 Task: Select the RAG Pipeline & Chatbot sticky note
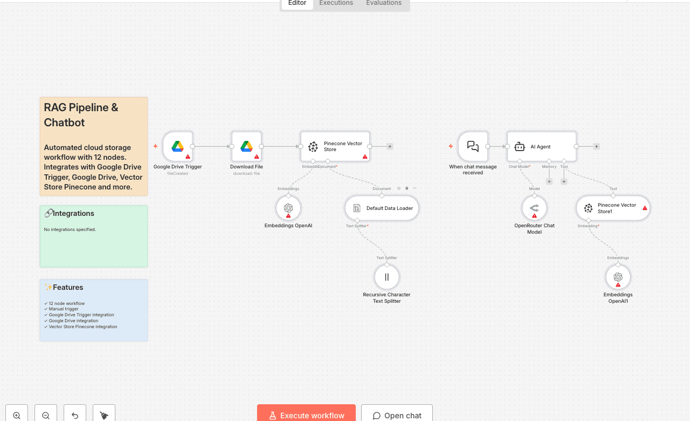[93, 146]
